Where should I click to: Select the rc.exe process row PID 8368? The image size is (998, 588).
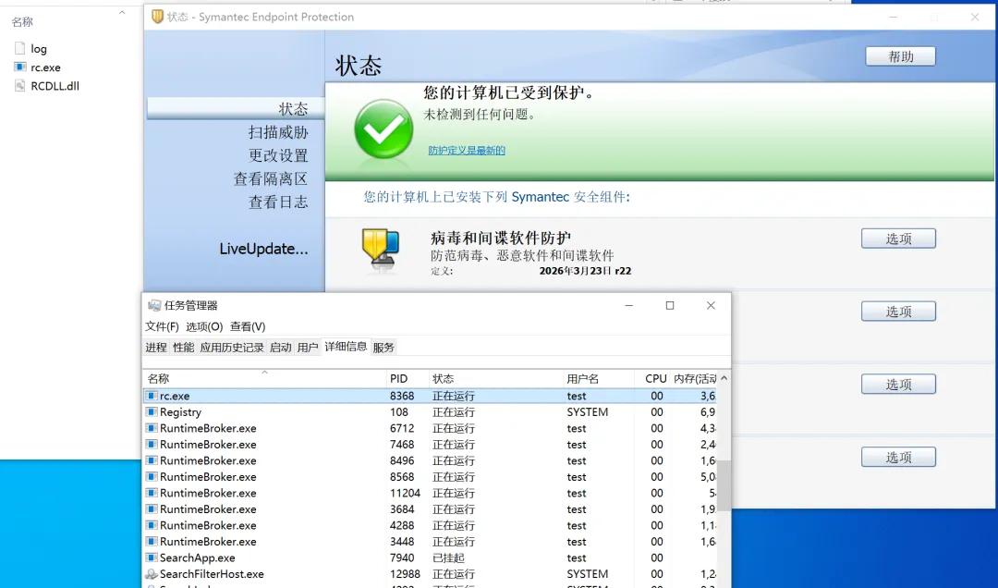[431, 396]
